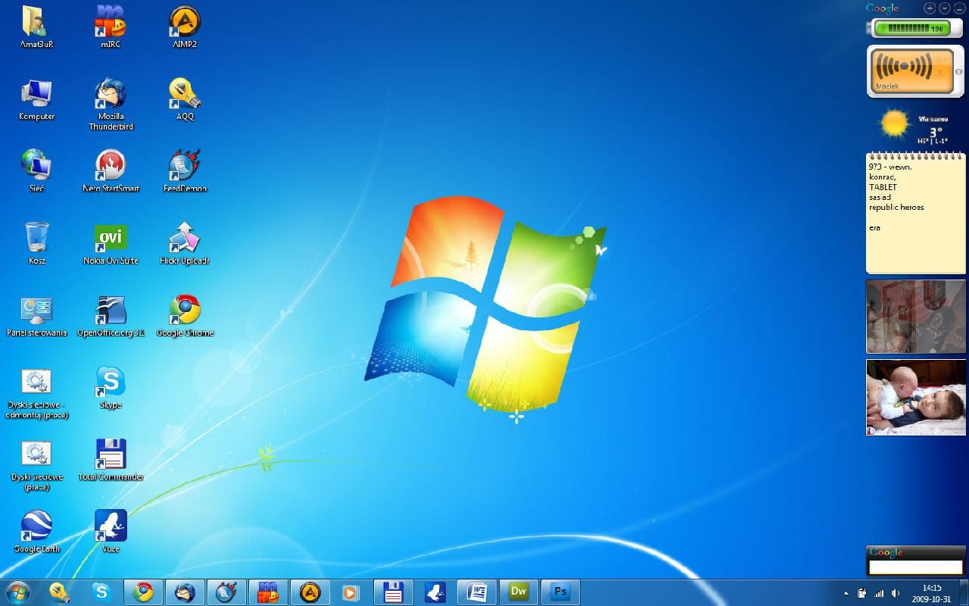Viewport: 969px width, 606px height.
Task: Open the AIMP2 desktop shortcut
Action: [x=185, y=23]
